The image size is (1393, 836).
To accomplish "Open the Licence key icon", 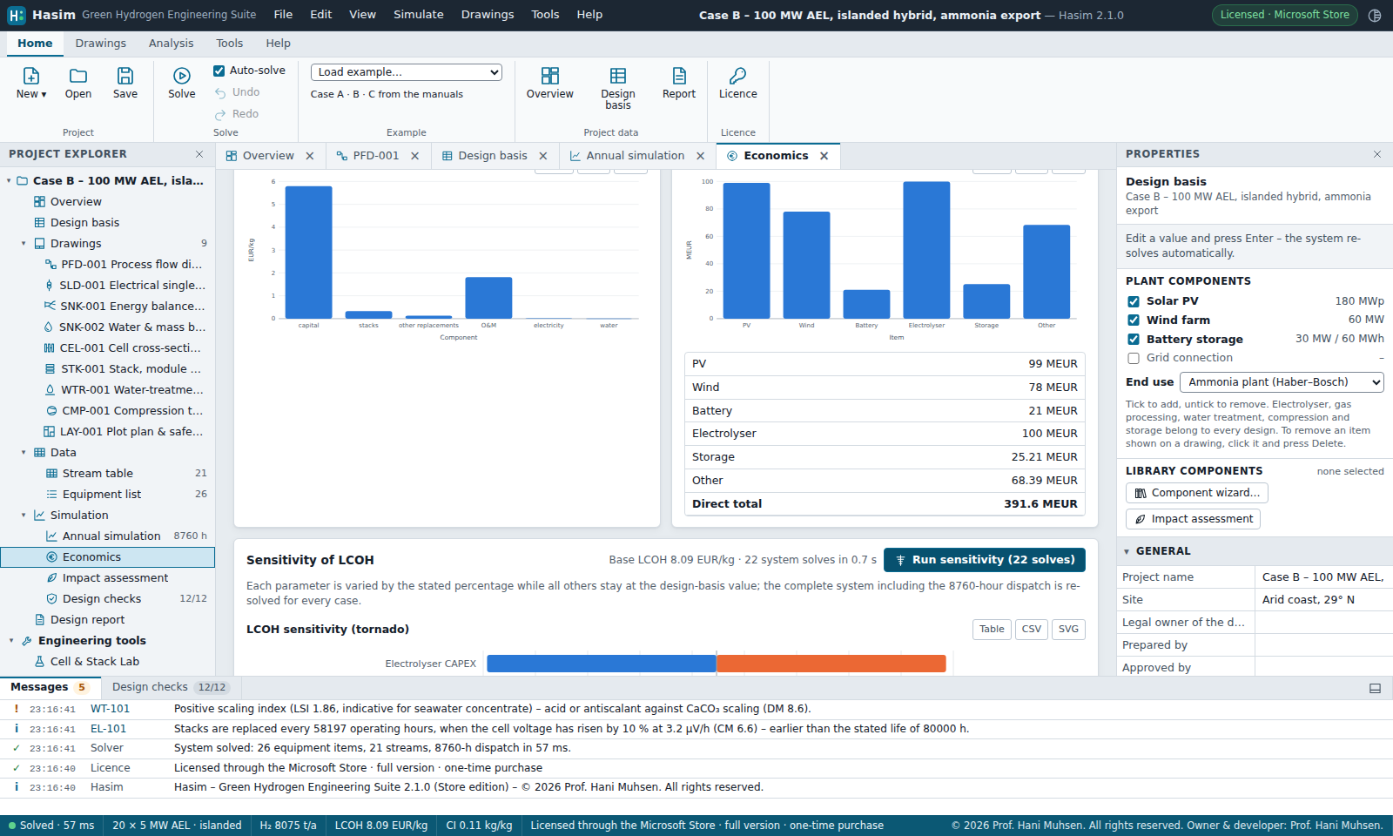I will pyautogui.click(x=738, y=77).
